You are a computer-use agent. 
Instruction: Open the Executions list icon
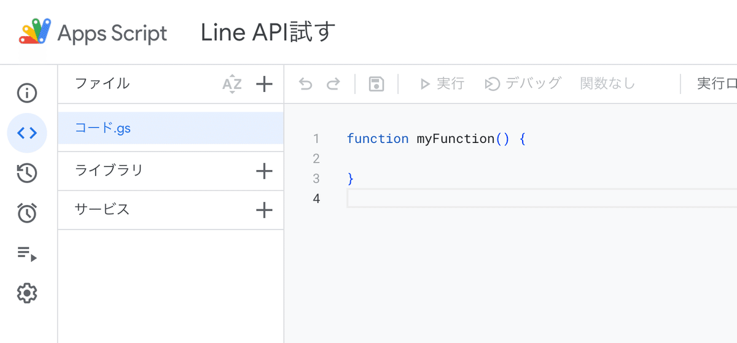(27, 253)
